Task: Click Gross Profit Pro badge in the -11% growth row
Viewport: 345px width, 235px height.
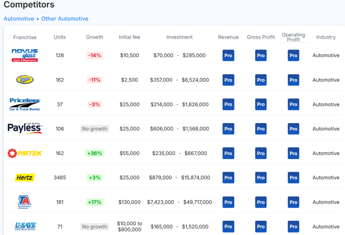Action: coord(261,80)
